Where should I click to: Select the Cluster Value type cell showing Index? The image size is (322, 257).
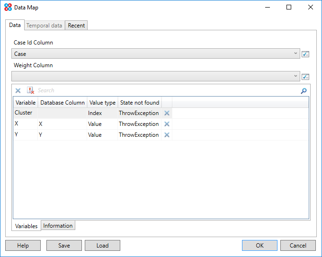coord(102,114)
